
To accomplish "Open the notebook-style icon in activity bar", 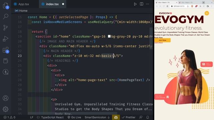I will tap(6, 61).
